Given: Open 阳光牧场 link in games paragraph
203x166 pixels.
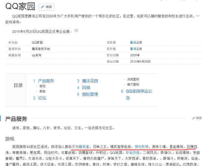Looking at the screenshot, I should (142, 147).
